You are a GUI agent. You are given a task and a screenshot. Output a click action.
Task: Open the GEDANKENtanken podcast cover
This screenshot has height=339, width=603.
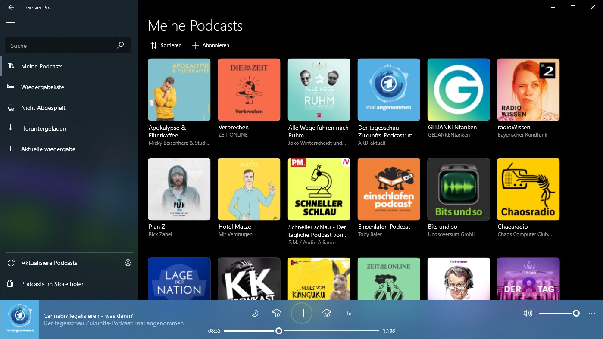[x=459, y=90]
